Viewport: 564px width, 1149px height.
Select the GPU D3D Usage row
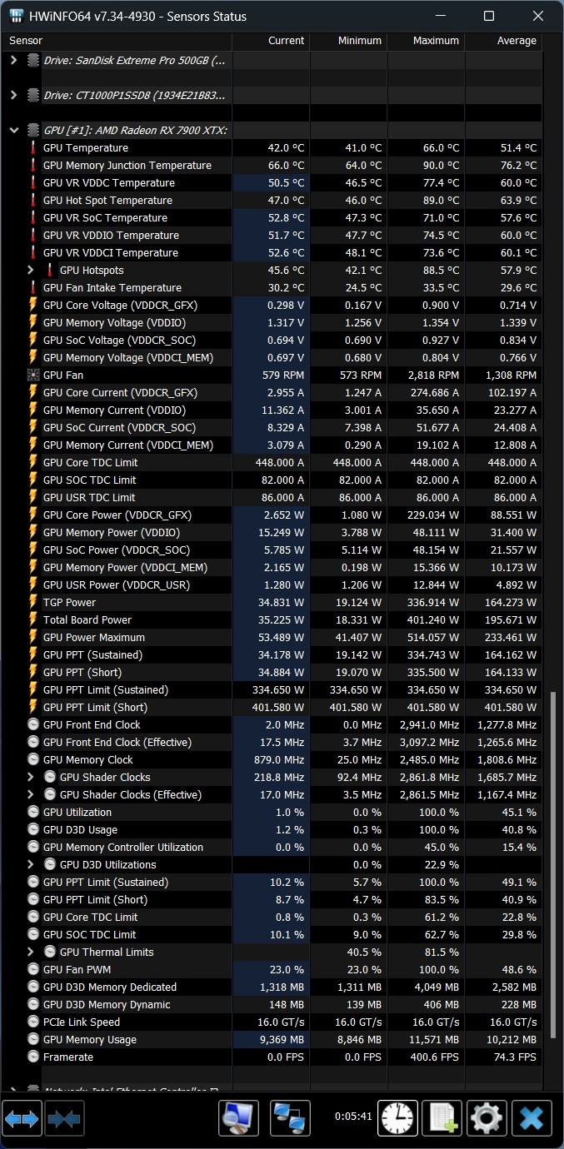pyautogui.click(x=272, y=830)
